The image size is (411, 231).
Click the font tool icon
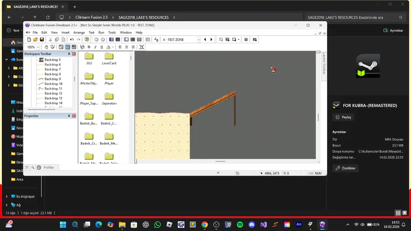click(x=82, y=47)
